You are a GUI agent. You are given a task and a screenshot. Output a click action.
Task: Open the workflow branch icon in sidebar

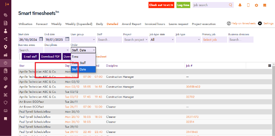coord(5,39)
